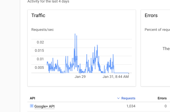
Task: Select the Google+ API color swatch
Action: pyautogui.click(x=32, y=106)
